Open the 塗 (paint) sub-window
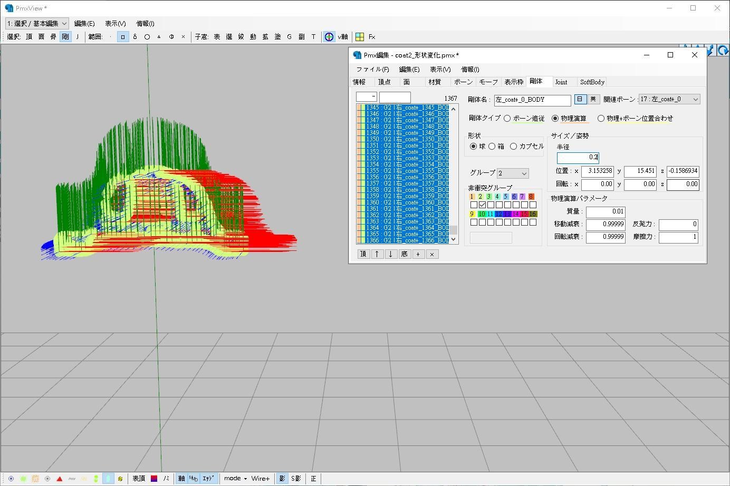The image size is (730, 486). coord(277,37)
